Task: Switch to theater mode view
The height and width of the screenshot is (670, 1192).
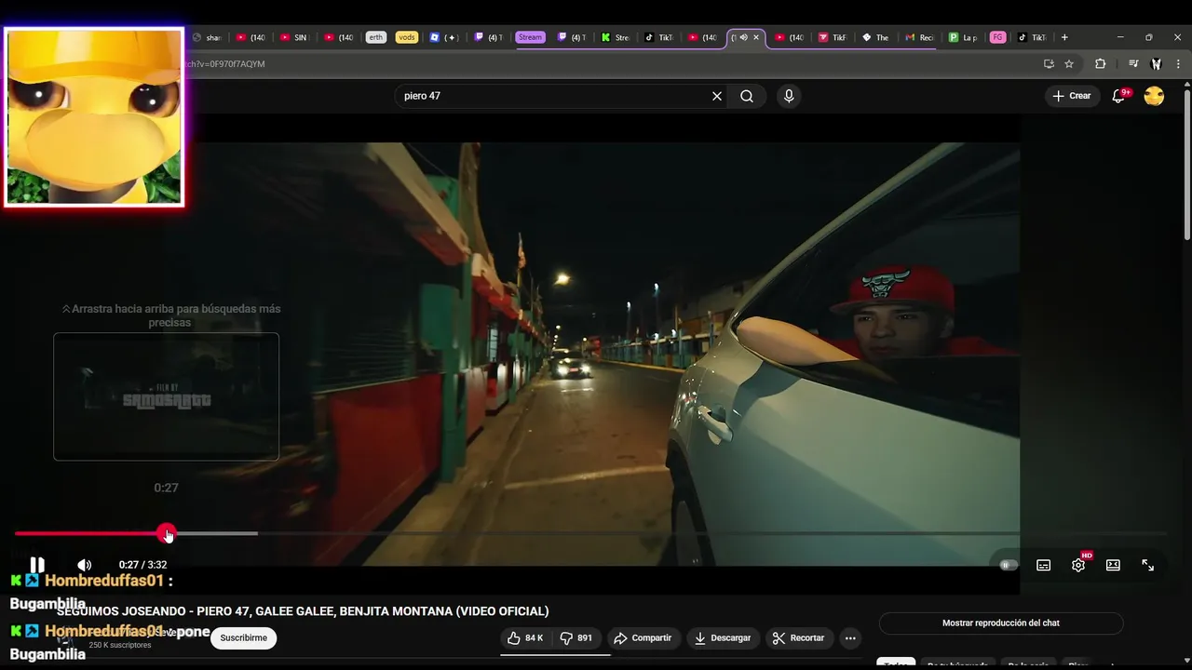Action: (1113, 565)
